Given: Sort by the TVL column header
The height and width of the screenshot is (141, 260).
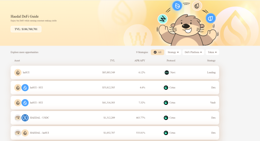Looking at the screenshot, I should click(112, 61).
